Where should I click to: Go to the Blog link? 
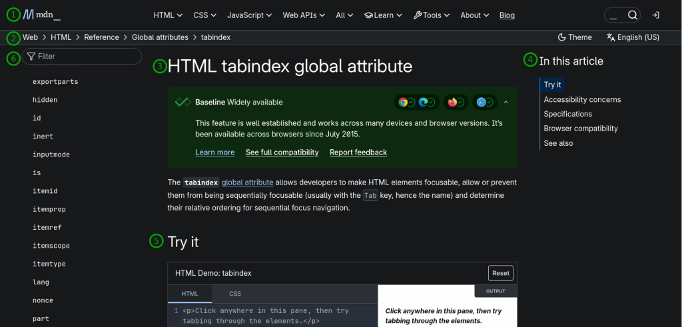pos(507,15)
